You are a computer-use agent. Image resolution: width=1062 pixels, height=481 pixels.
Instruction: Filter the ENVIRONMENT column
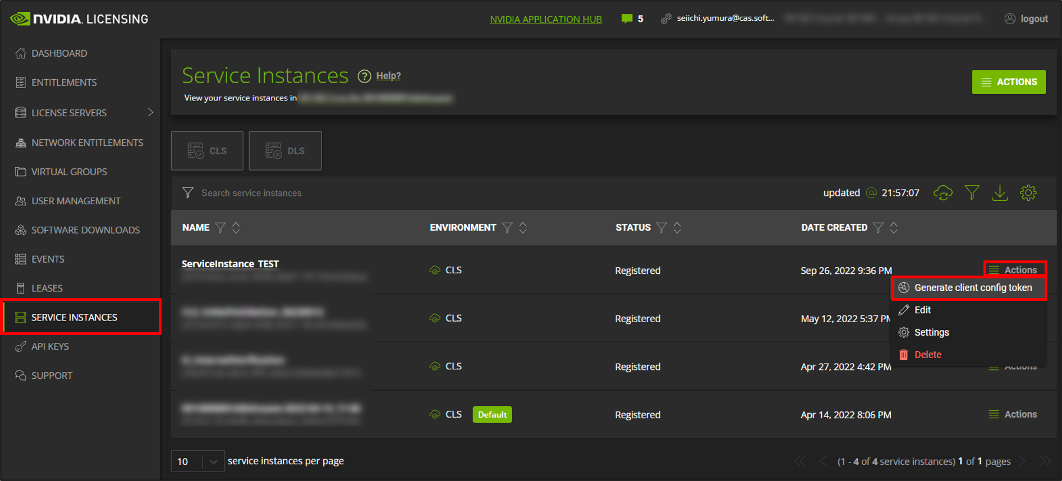pyautogui.click(x=507, y=227)
